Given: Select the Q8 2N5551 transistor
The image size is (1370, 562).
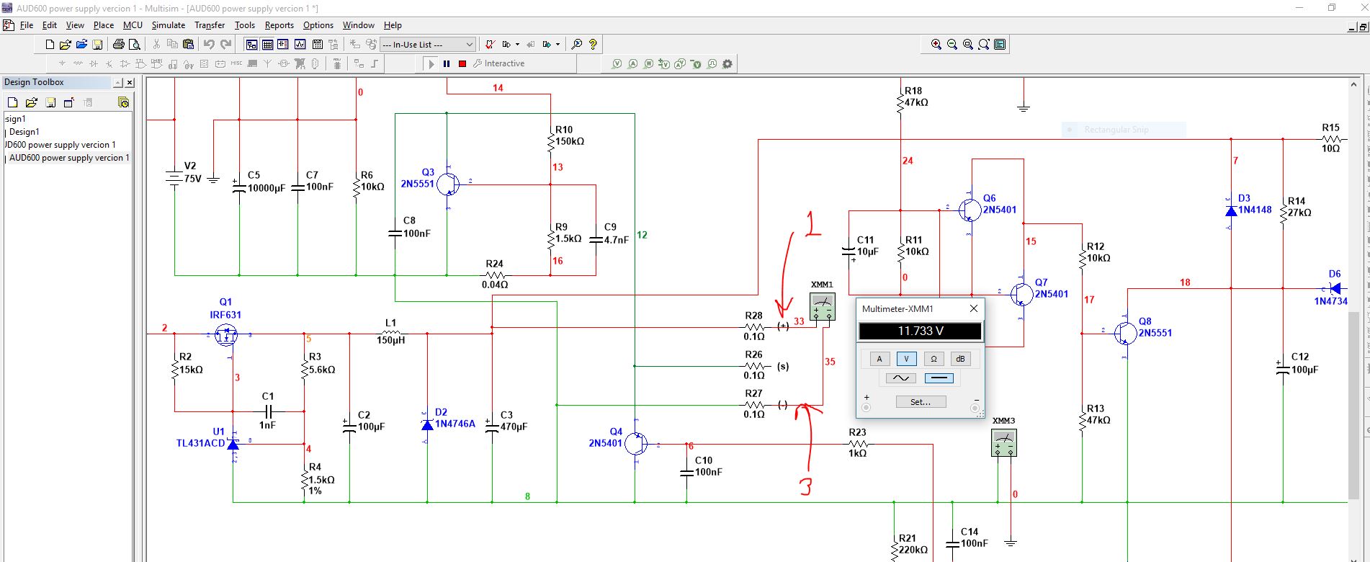Looking at the screenshot, I should point(1126,332).
